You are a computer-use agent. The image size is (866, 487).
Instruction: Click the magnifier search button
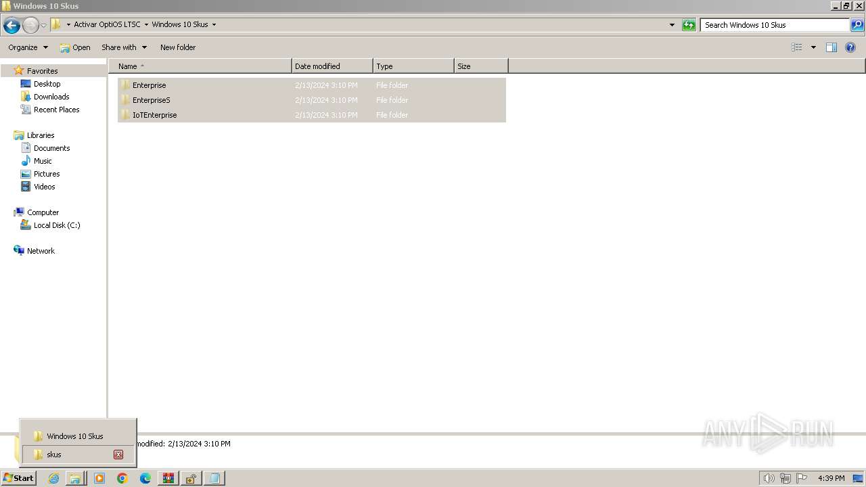857,25
